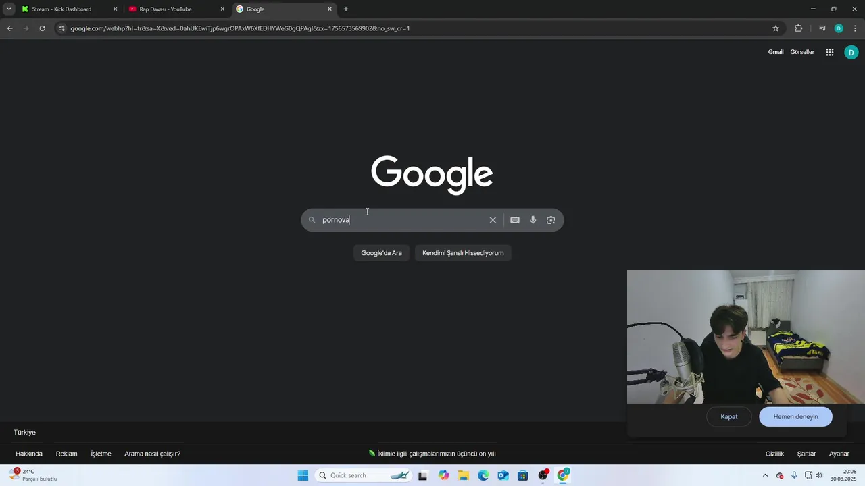This screenshot has height=486, width=865.
Task: Open OBS Studio from the taskbar
Action: point(543,475)
